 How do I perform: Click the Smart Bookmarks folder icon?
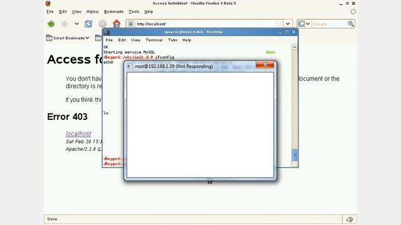coord(49,37)
